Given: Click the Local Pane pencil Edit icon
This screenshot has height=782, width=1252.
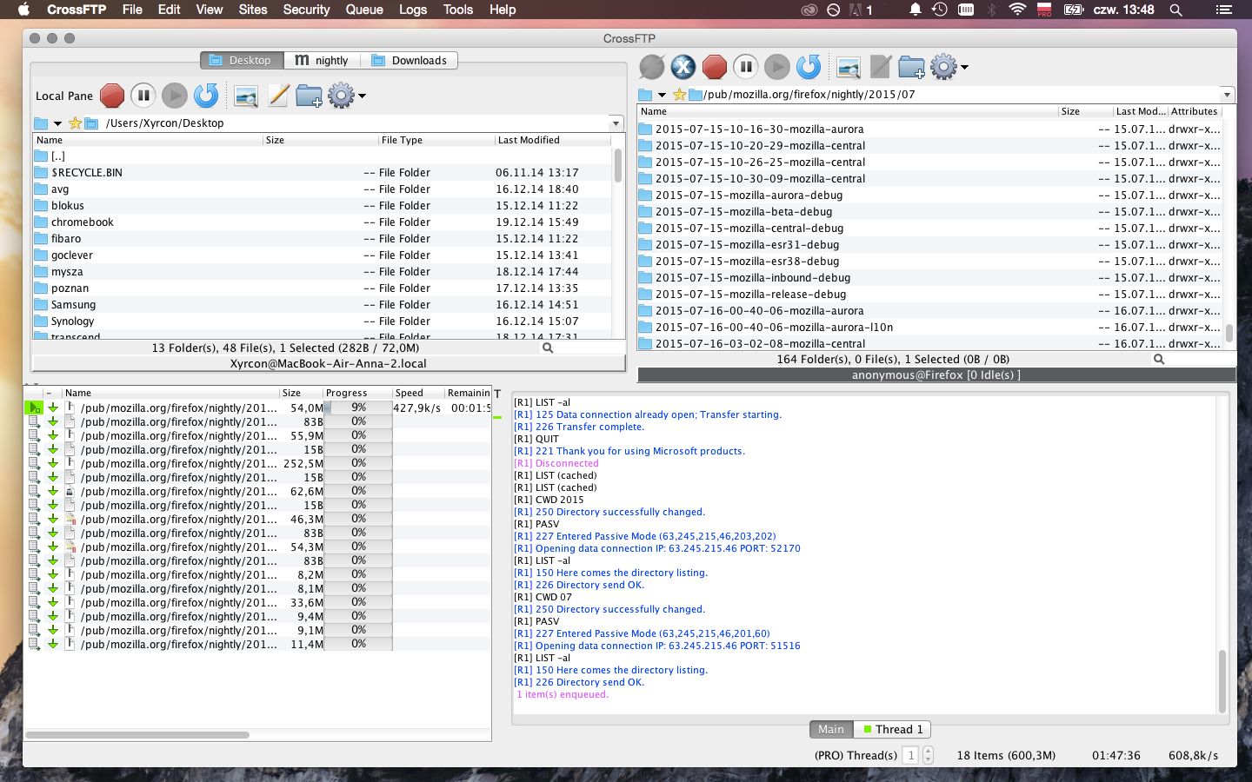Looking at the screenshot, I should (277, 96).
